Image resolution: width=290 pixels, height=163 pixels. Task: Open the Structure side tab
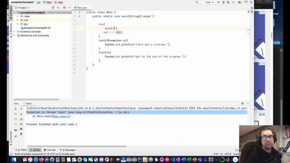[11, 30]
